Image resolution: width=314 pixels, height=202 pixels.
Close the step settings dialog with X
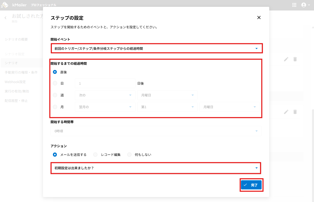pos(259,18)
